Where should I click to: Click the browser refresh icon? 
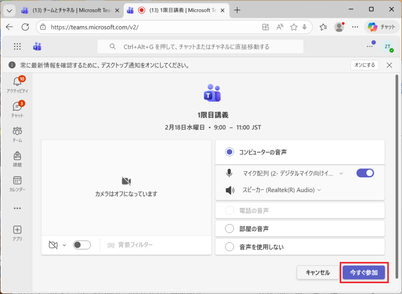[26, 27]
